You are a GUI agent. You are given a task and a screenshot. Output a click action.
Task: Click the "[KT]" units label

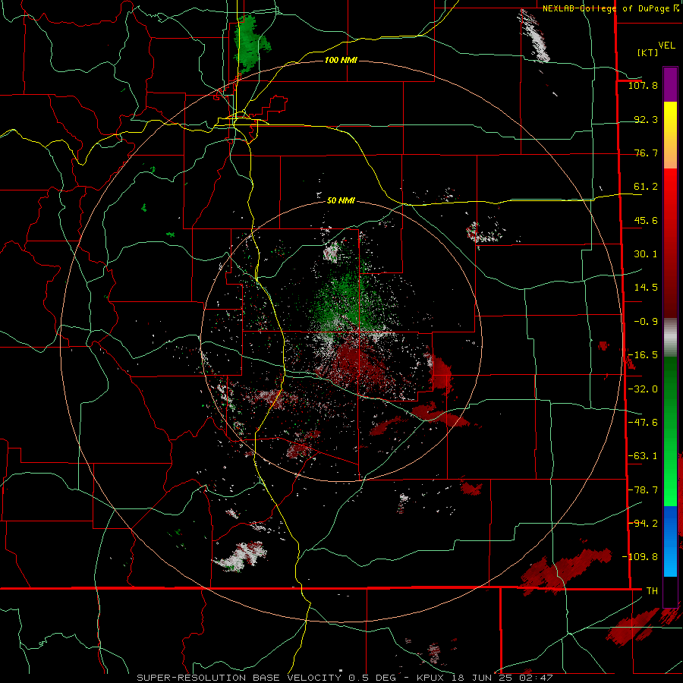[647, 52]
